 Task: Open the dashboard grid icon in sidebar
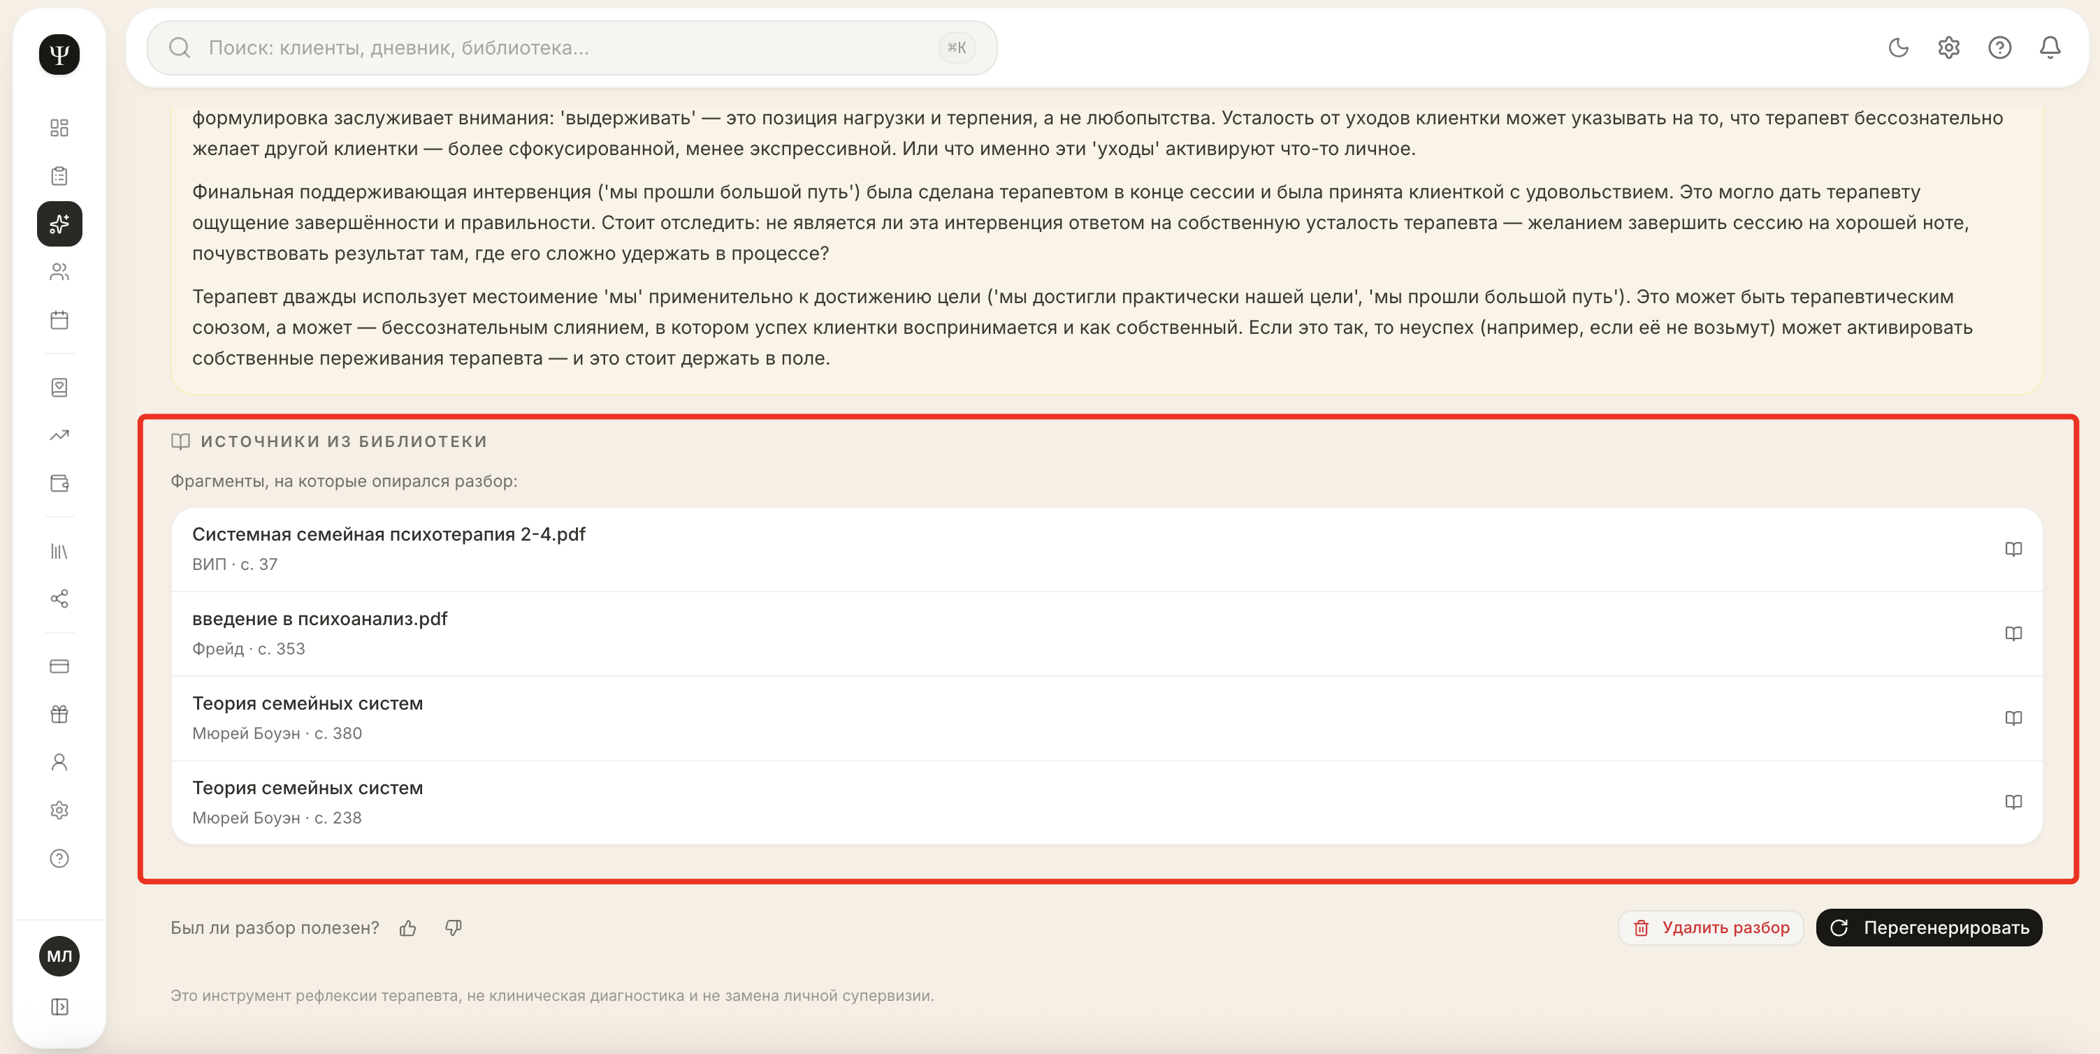[59, 128]
